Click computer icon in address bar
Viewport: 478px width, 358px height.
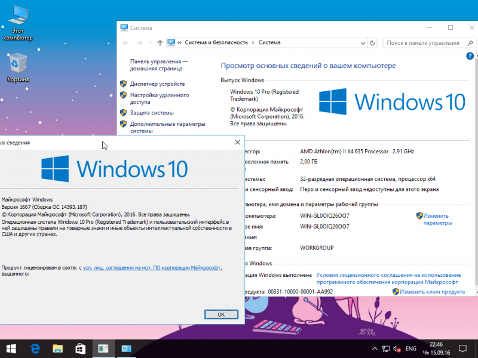coord(171,42)
